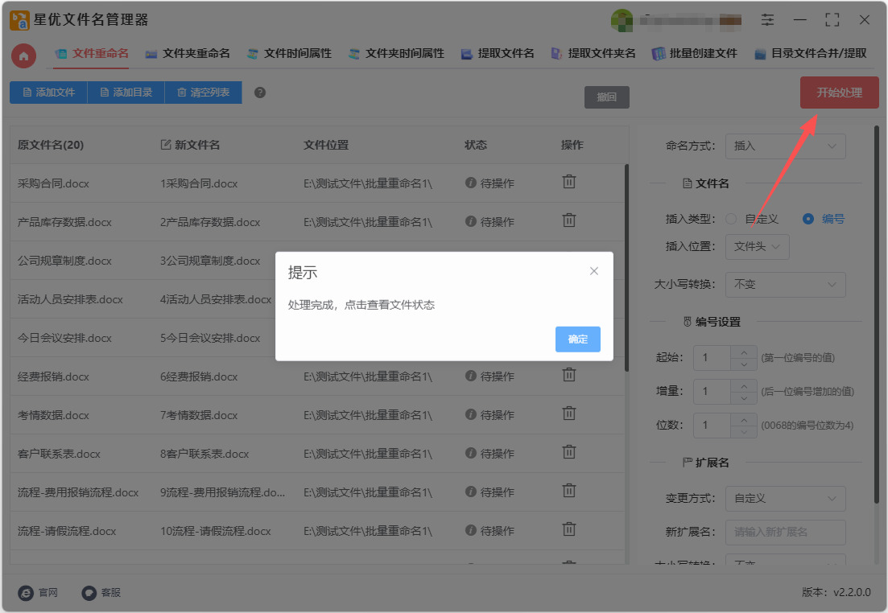Switch to 批量创建文件 tab
The width and height of the screenshot is (888, 613).
click(694, 54)
